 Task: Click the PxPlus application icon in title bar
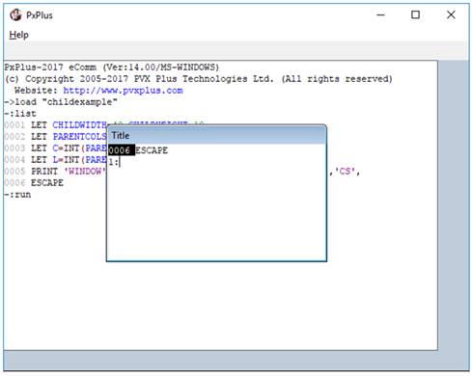15,14
